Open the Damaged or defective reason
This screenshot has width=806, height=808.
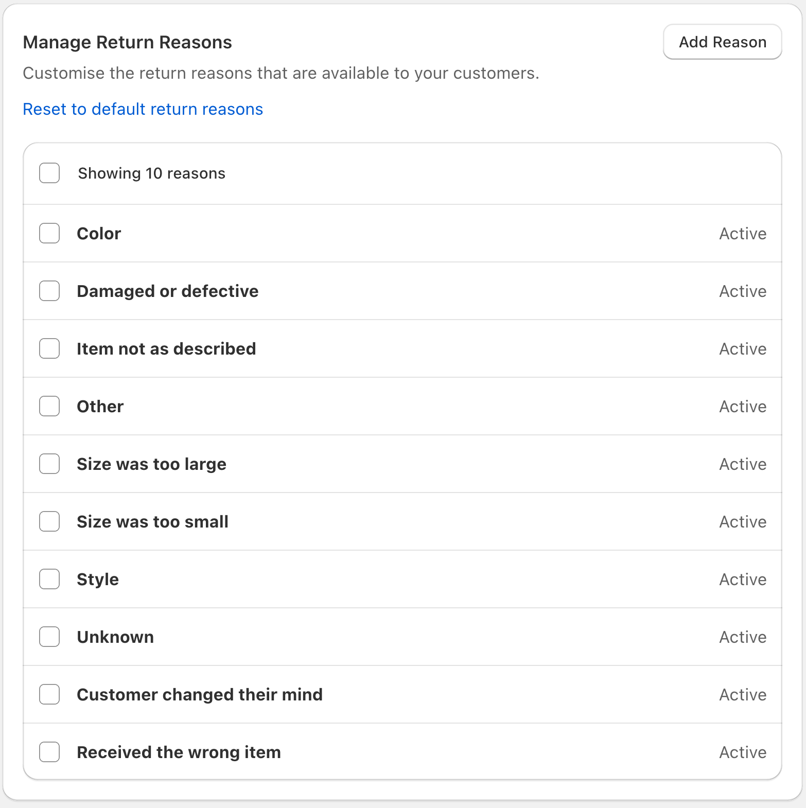pos(167,291)
